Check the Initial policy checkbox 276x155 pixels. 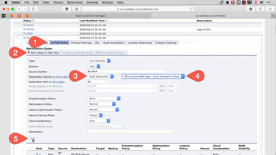click(x=18, y=25)
